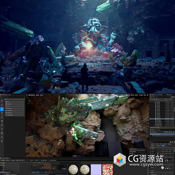Select the Pawn entry in Place Actors

[x=15, y=106]
